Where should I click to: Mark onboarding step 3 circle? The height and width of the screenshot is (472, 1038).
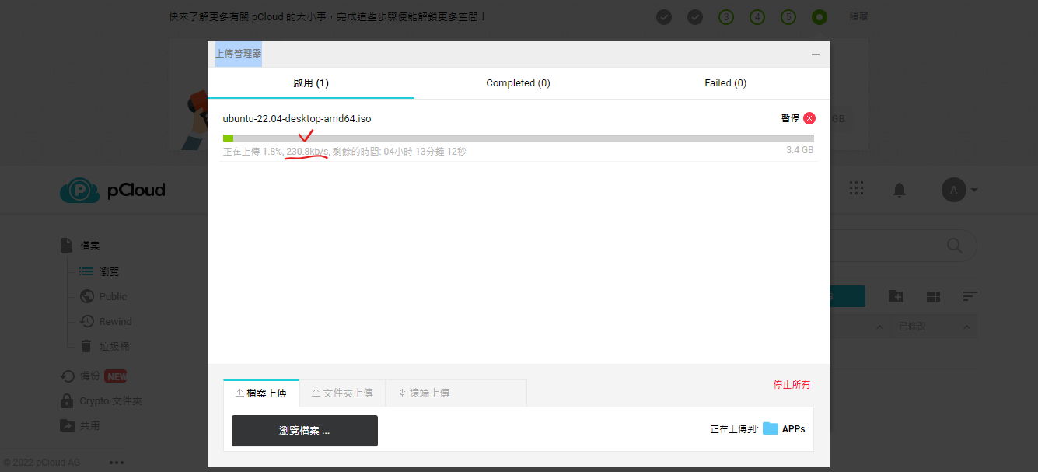725,16
